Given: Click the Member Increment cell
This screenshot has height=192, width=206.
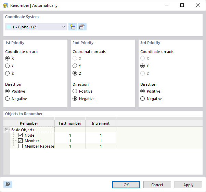Looking at the screenshot, I should tap(101, 141).
